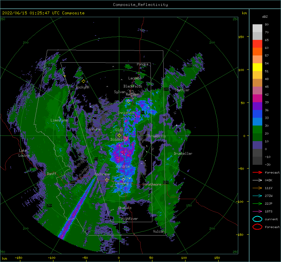Click the slate purple 10-0 dBZ swatch
The height and width of the screenshot is (262, 281).
[257, 145]
